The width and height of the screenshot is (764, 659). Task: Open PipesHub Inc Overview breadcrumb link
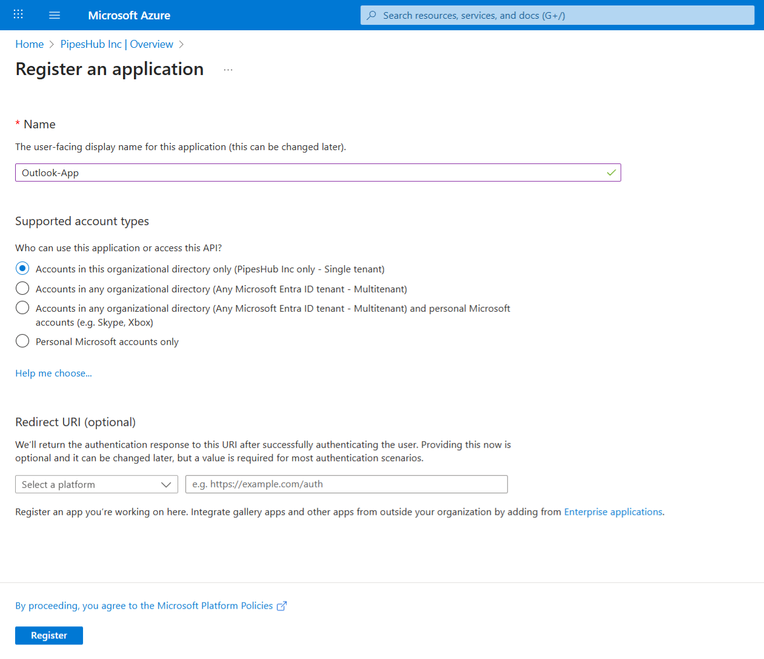tap(116, 44)
